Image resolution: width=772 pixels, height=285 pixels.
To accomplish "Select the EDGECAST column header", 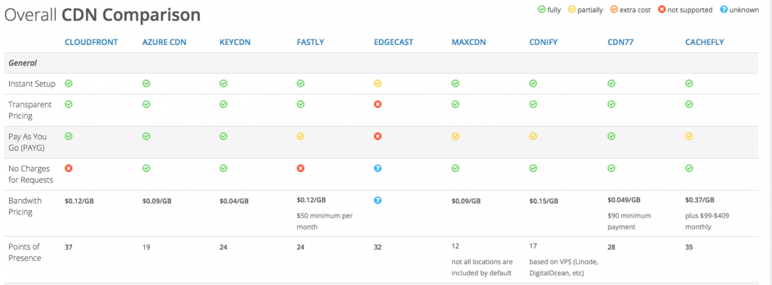I will point(393,42).
